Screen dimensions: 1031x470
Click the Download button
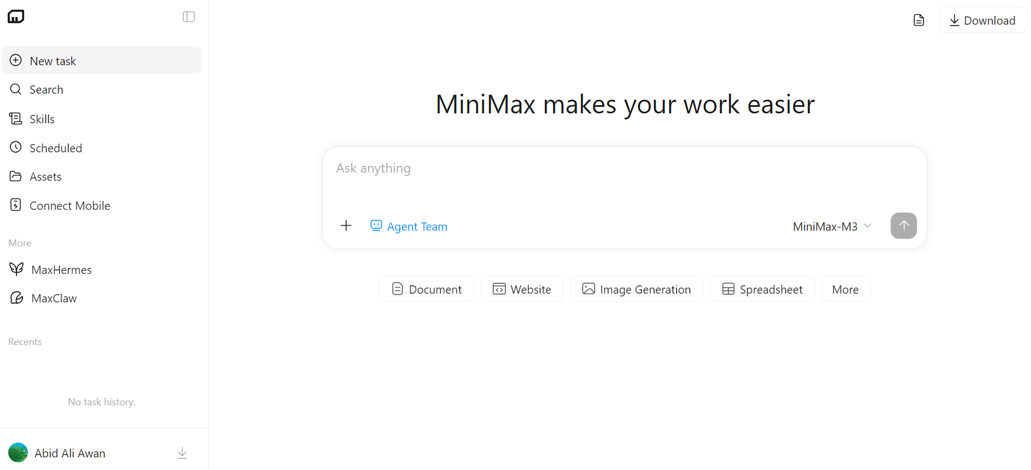tap(983, 20)
